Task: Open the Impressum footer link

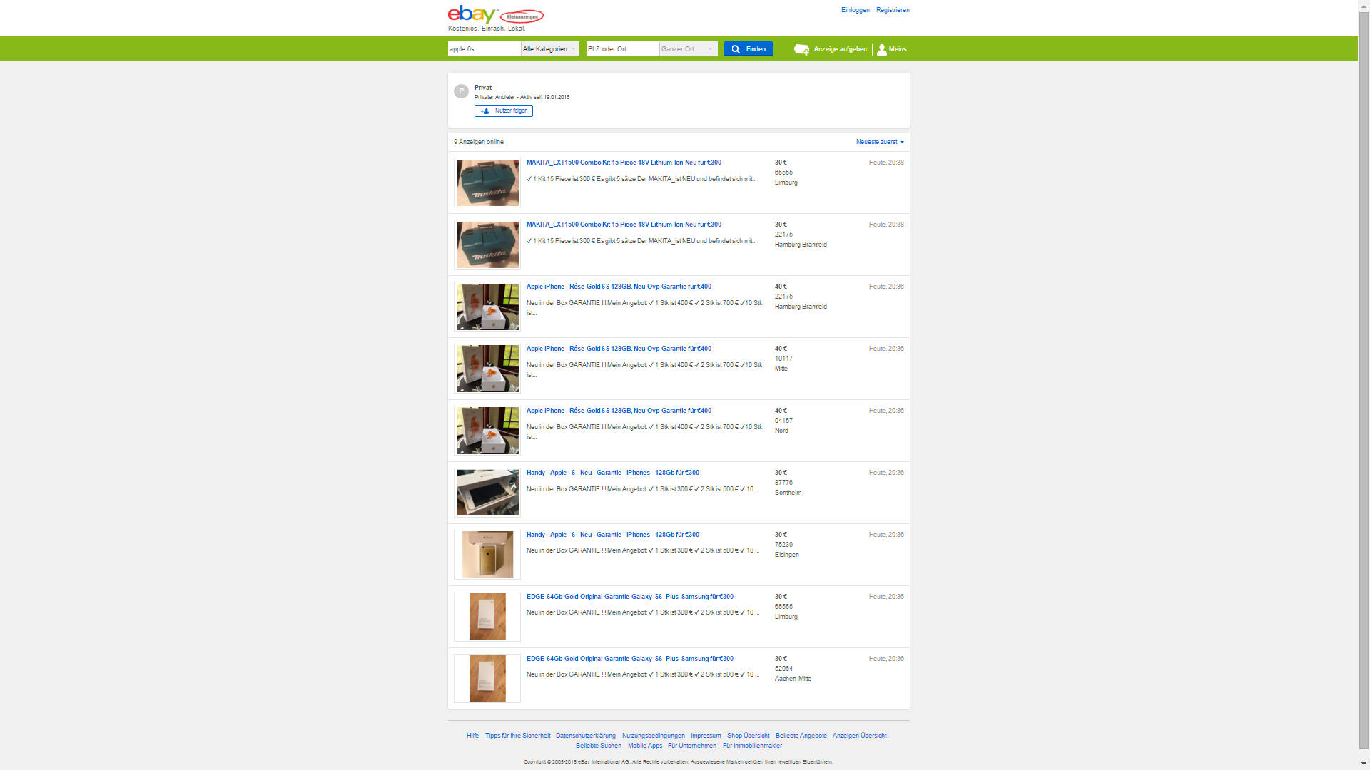Action: coord(705,736)
